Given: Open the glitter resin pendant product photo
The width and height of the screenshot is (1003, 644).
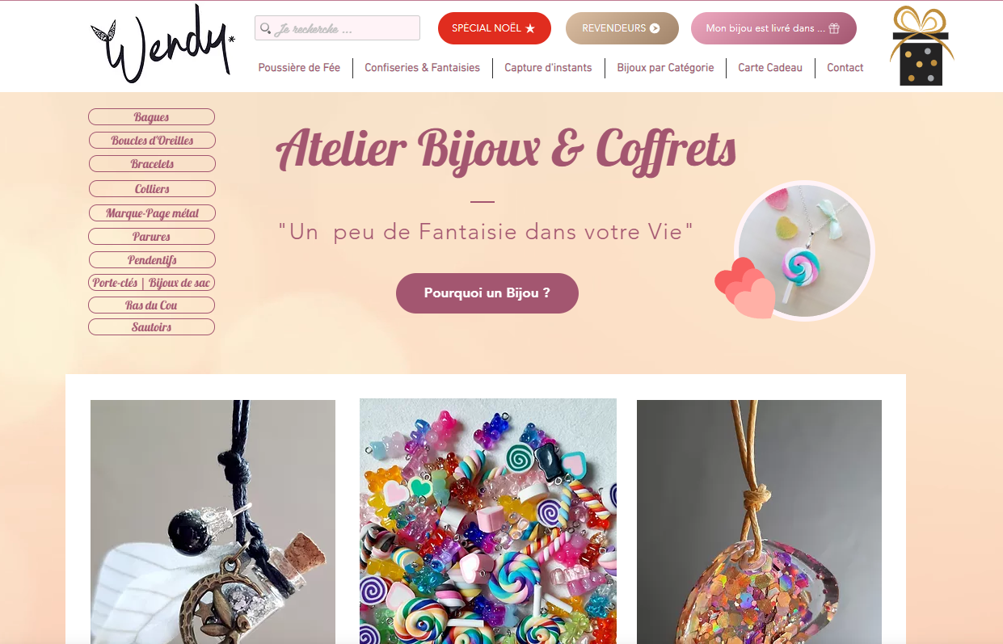Looking at the screenshot, I should coord(759,522).
